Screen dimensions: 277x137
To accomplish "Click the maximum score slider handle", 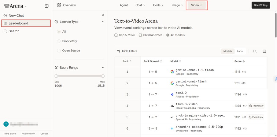I will (x=103, y=76).
